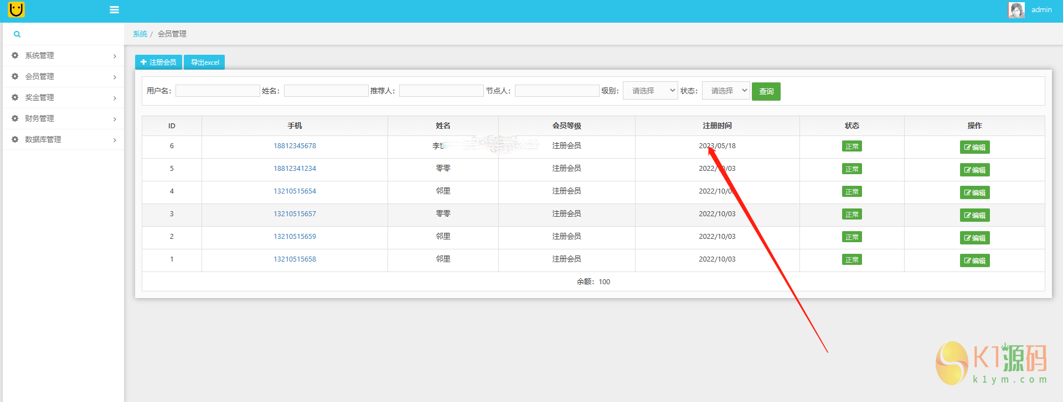Viewport: 1063px width, 402px height.
Task: Click gear icon beside 数据库管理
Action: pos(15,139)
